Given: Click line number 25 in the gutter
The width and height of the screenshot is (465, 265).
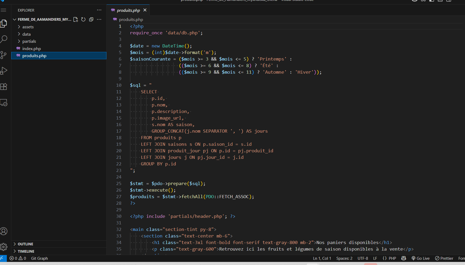Looking at the screenshot, I should point(119,183).
